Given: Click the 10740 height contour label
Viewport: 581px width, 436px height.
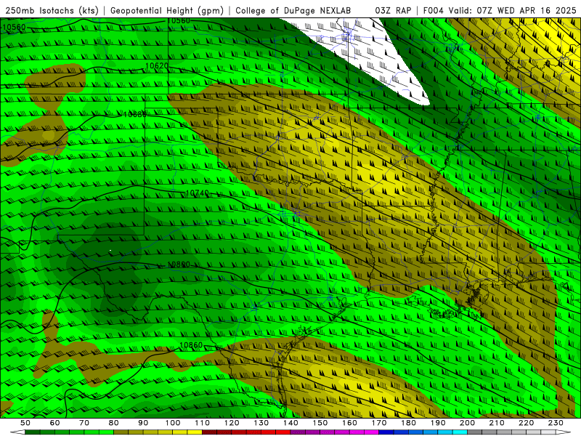Looking at the screenshot, I should coord(197,193).
